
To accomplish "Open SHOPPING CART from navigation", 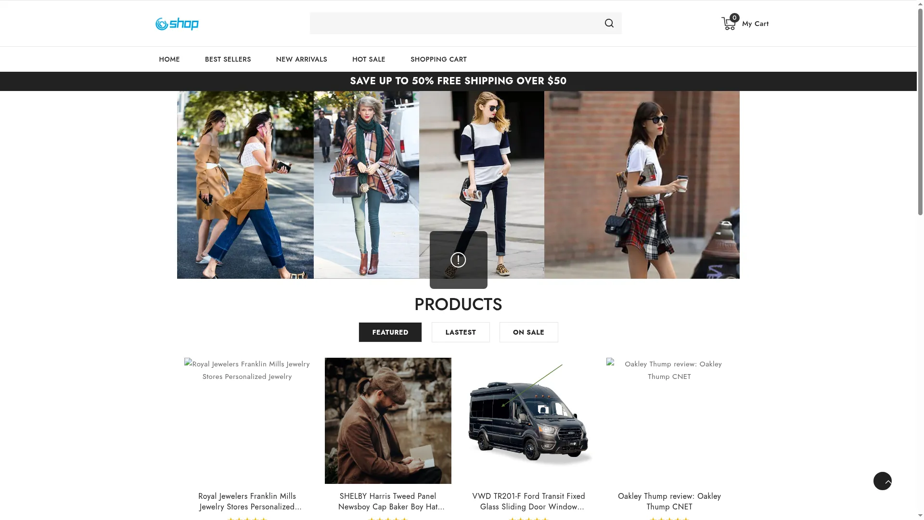I will click(x=438, y=59).
